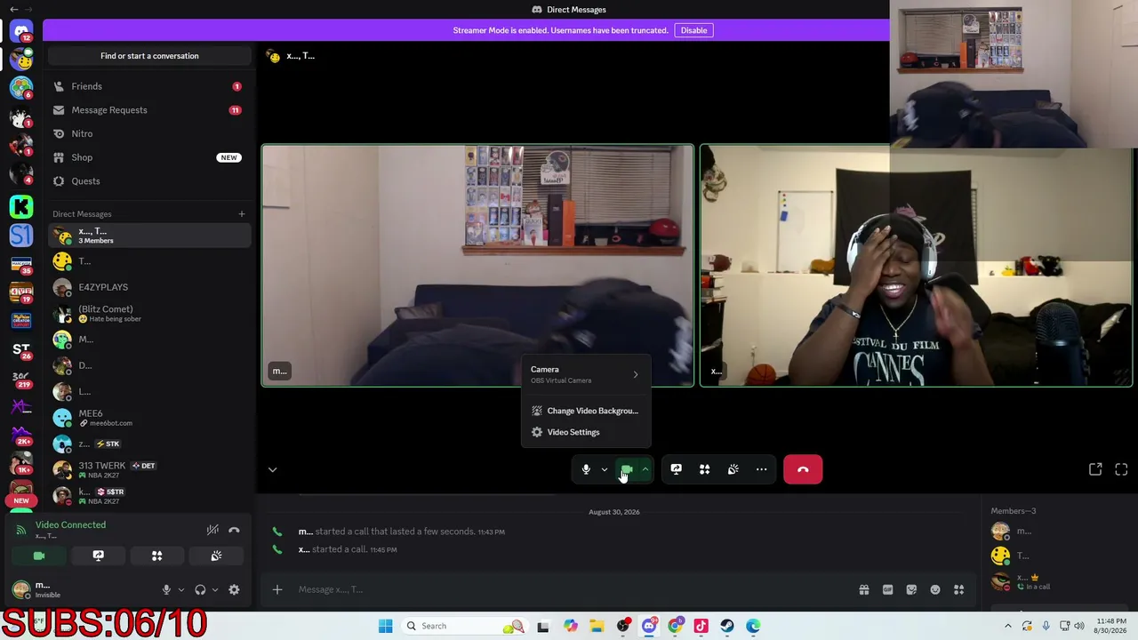Open the taskbar clock and date

tap(1112, 626)
